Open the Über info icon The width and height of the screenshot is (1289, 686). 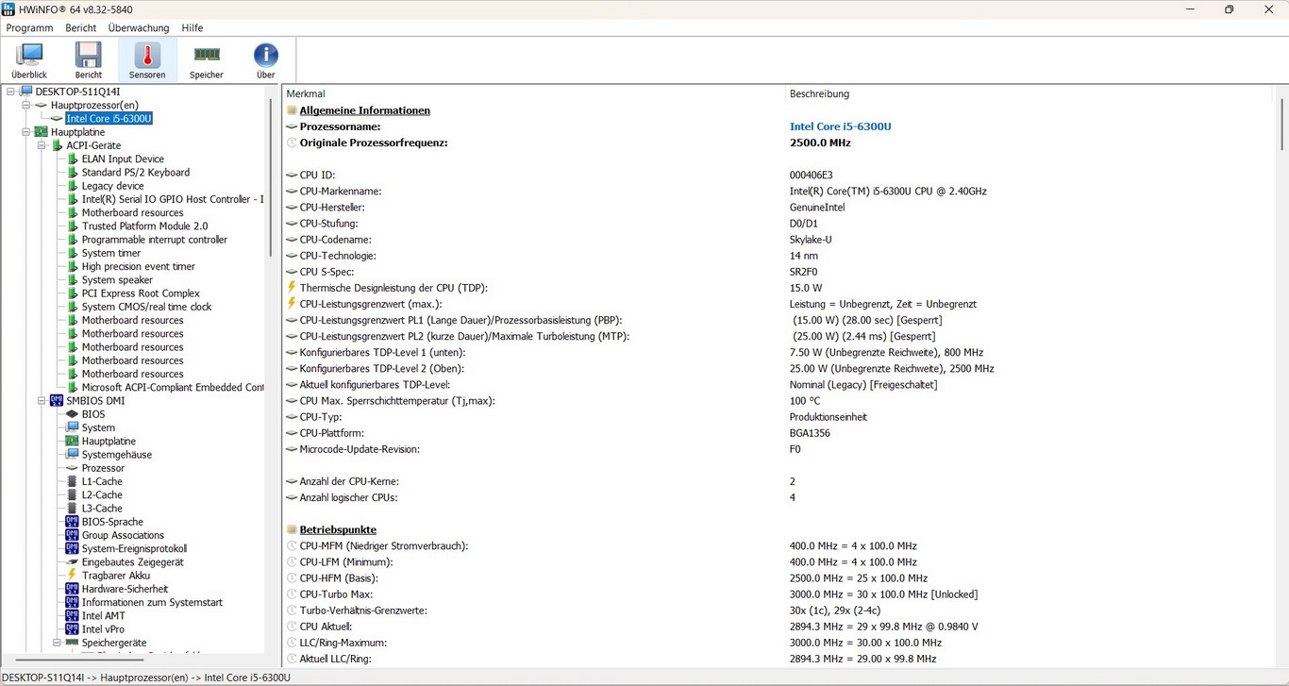[266, 60]
